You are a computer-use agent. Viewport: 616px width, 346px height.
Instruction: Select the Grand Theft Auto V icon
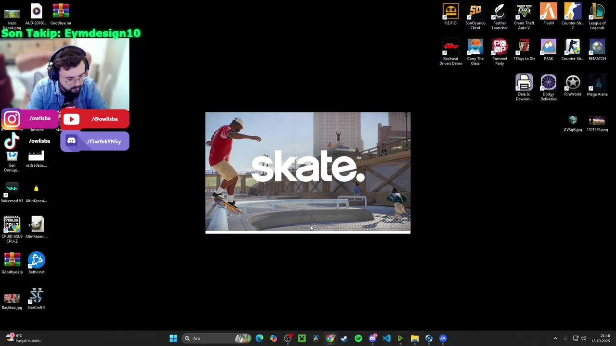tap(524, 17)
